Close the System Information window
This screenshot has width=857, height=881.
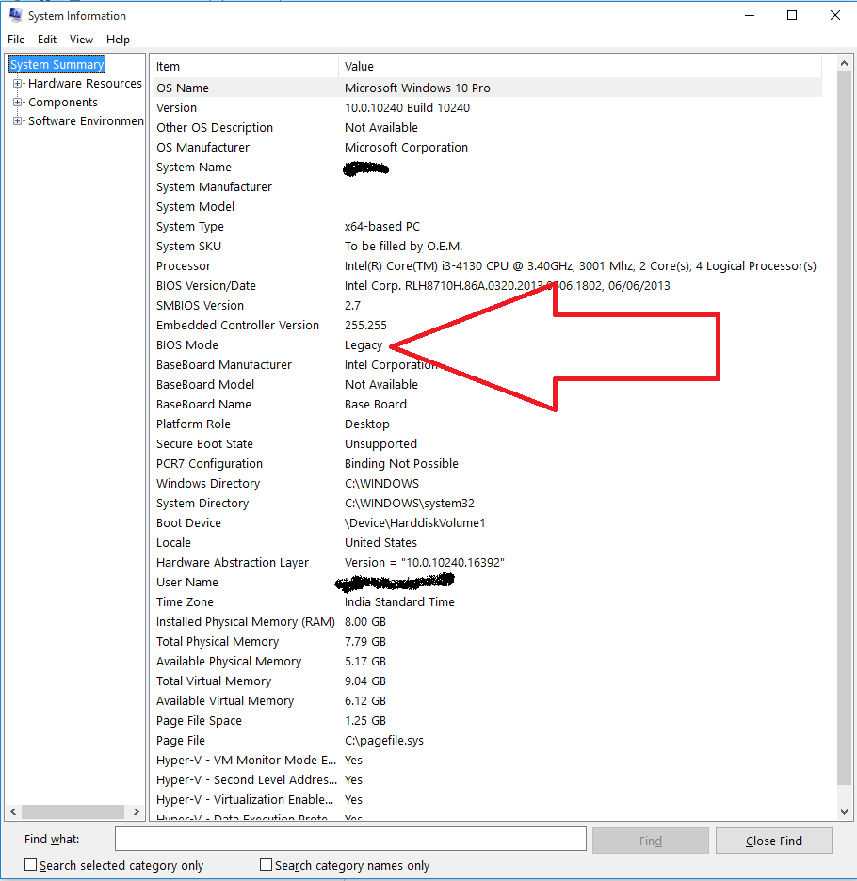[x=835, y=15]
